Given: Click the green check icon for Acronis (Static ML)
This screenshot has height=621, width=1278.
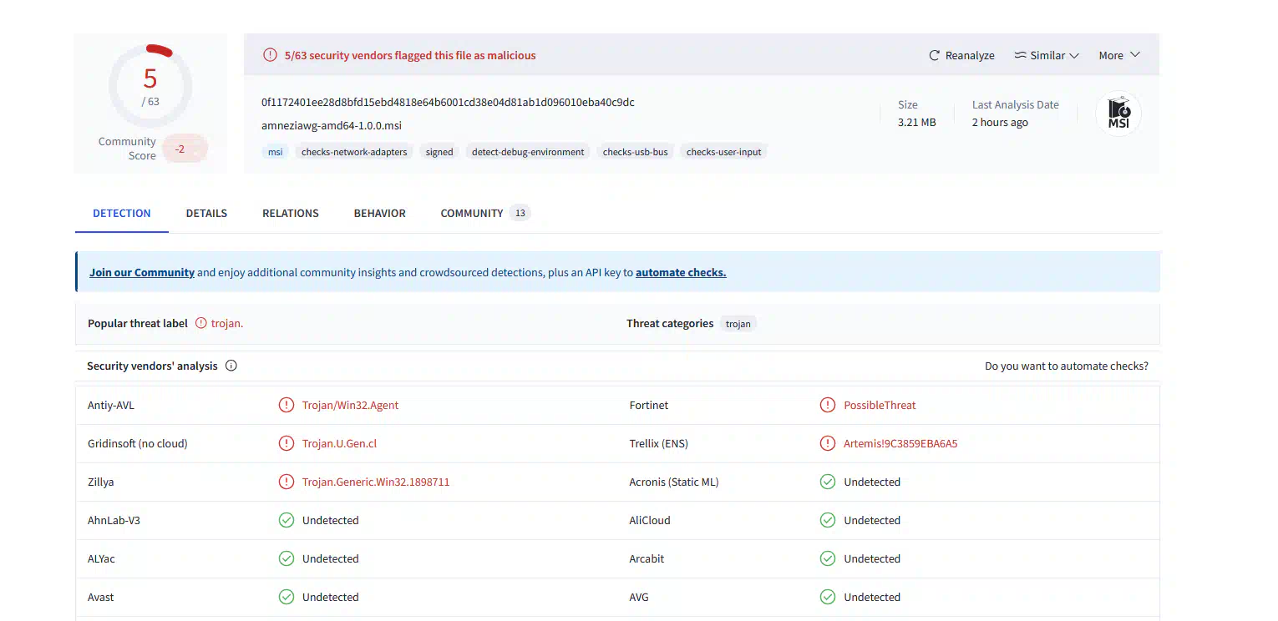Looking at the screenshot, I should 828,482.
